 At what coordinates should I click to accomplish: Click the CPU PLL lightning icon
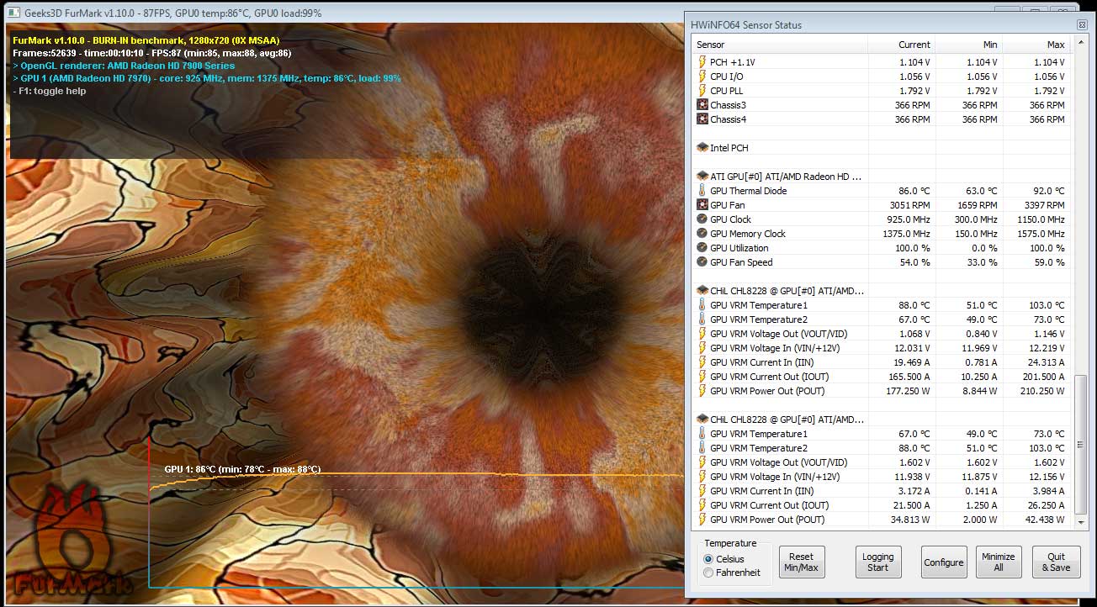pos(702,91)
